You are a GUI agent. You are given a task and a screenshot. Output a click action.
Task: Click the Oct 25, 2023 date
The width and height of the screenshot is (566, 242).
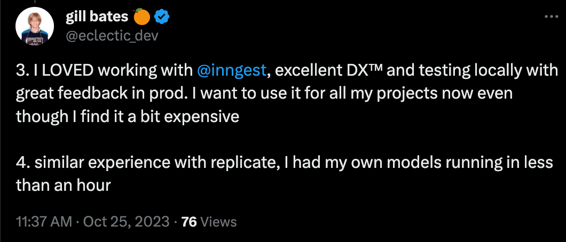(x=126, y=222)
